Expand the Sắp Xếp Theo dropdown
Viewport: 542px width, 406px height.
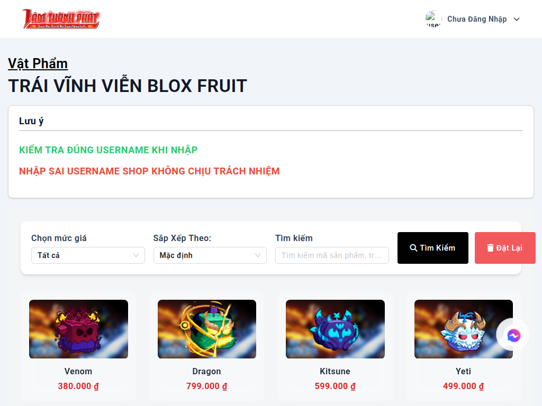click(x=210, y=255)
